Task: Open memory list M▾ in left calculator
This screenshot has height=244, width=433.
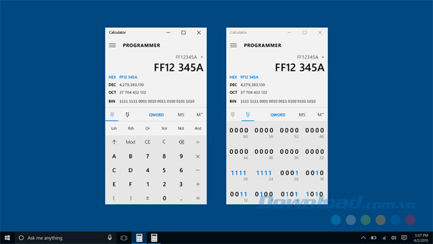Action: (200, 115)
